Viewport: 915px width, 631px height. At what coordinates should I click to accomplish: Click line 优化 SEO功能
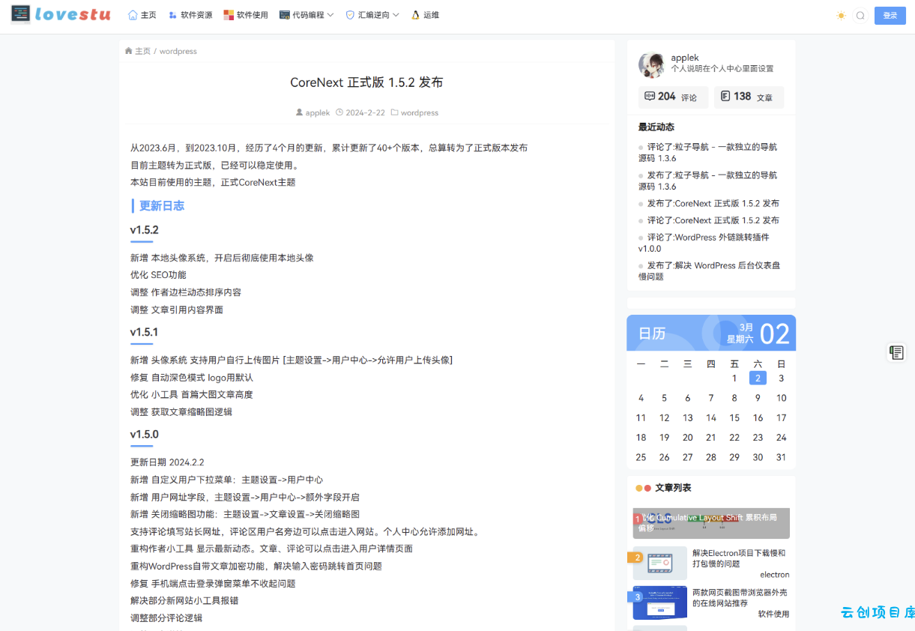tap(158, 275)
